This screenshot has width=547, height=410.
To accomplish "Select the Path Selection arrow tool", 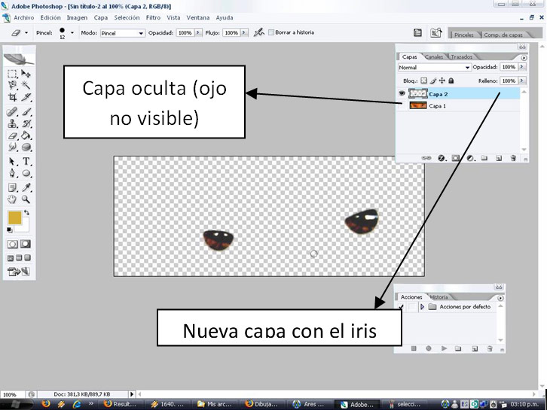I will point(12,161).
